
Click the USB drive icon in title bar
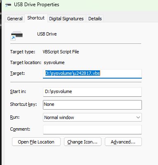click(x=8, y=5)
